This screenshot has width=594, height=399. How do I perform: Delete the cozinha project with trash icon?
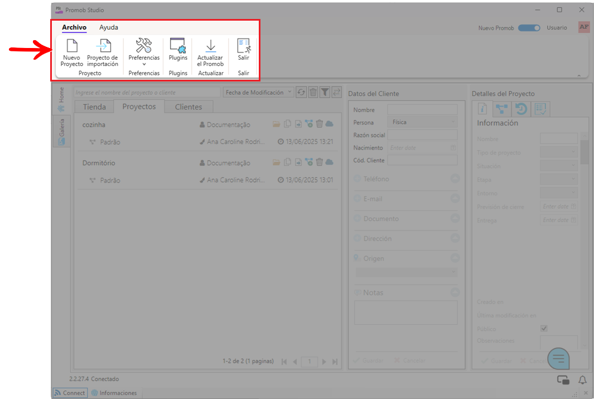[320, 123]
